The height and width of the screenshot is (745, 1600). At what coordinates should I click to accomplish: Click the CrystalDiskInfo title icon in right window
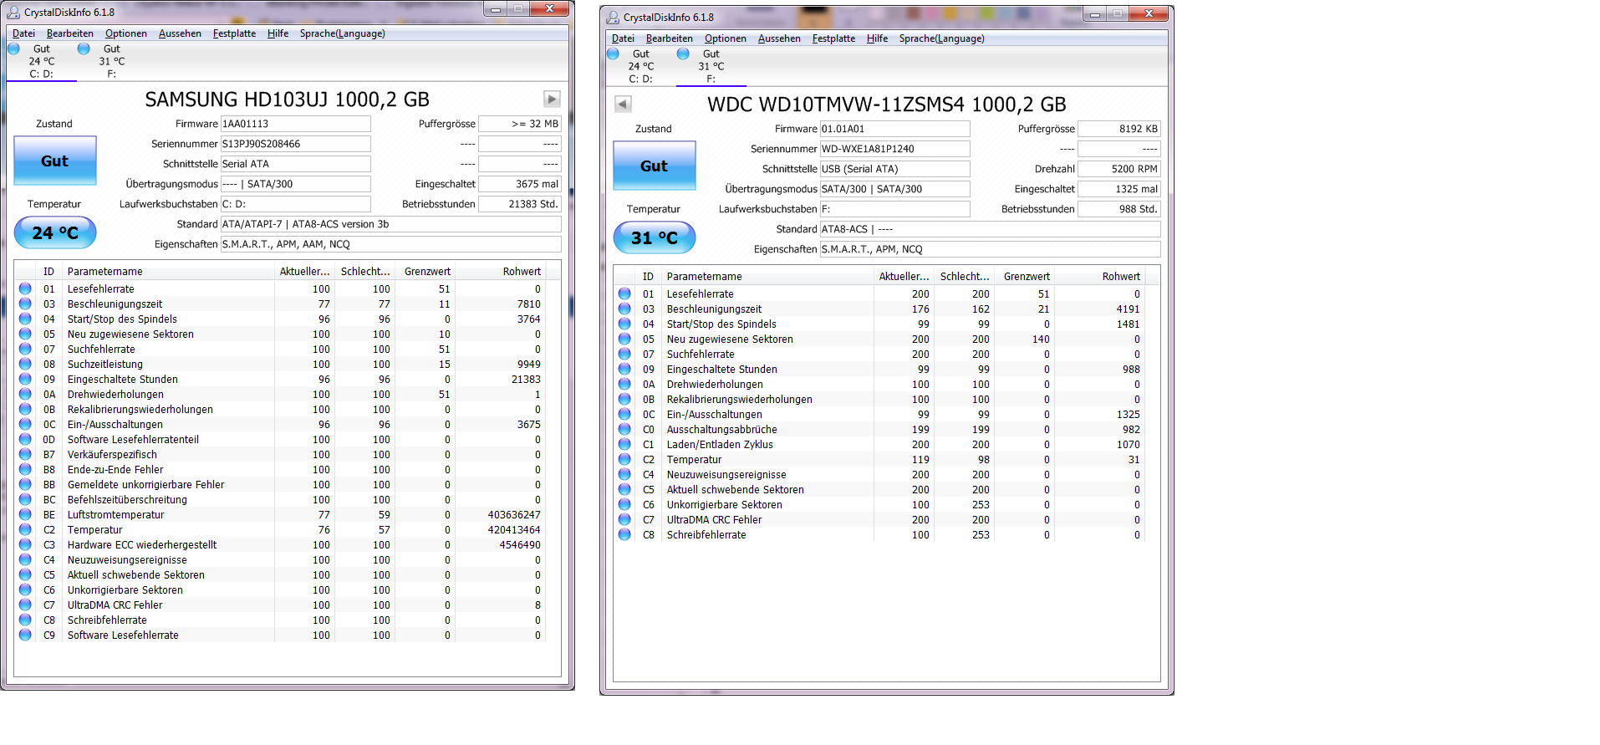[614, 17]
